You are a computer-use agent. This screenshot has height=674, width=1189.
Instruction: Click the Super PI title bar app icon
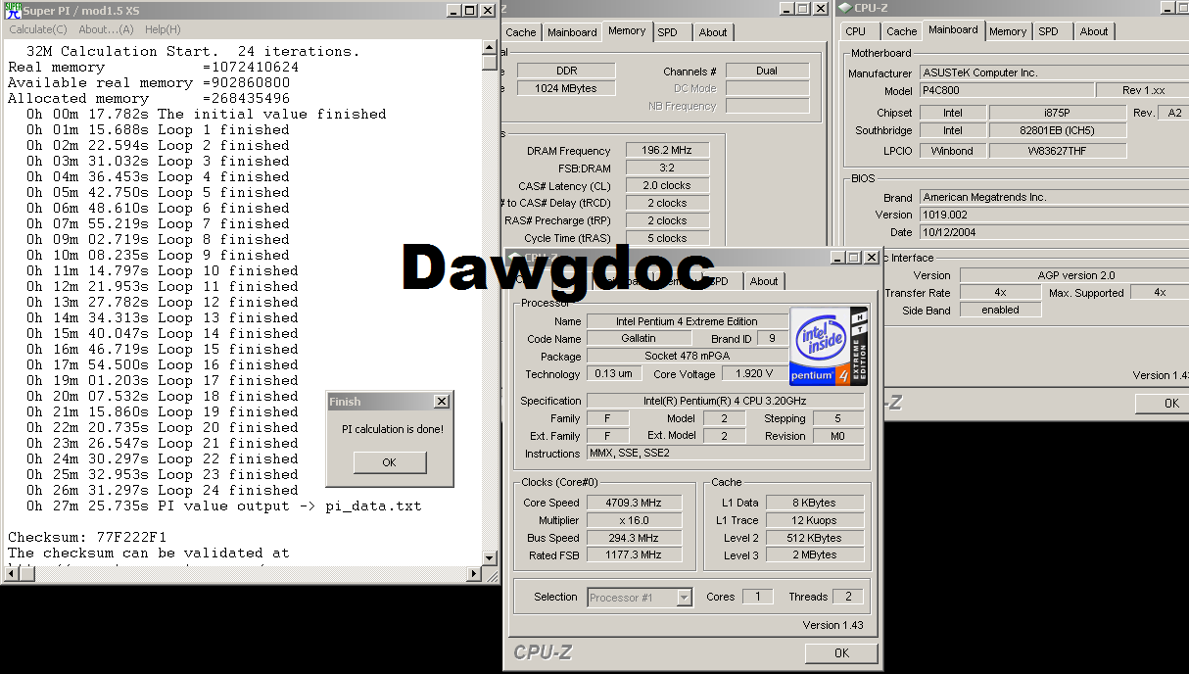(13, 10)
